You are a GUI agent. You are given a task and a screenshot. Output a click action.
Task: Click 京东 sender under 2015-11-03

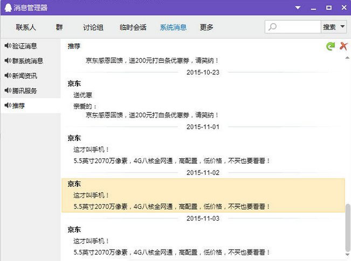point(74,229)
